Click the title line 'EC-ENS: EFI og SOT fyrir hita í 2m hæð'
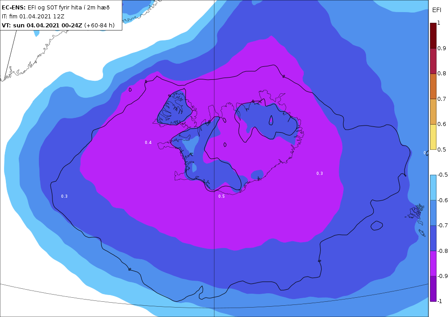 (x=56, y=8)
